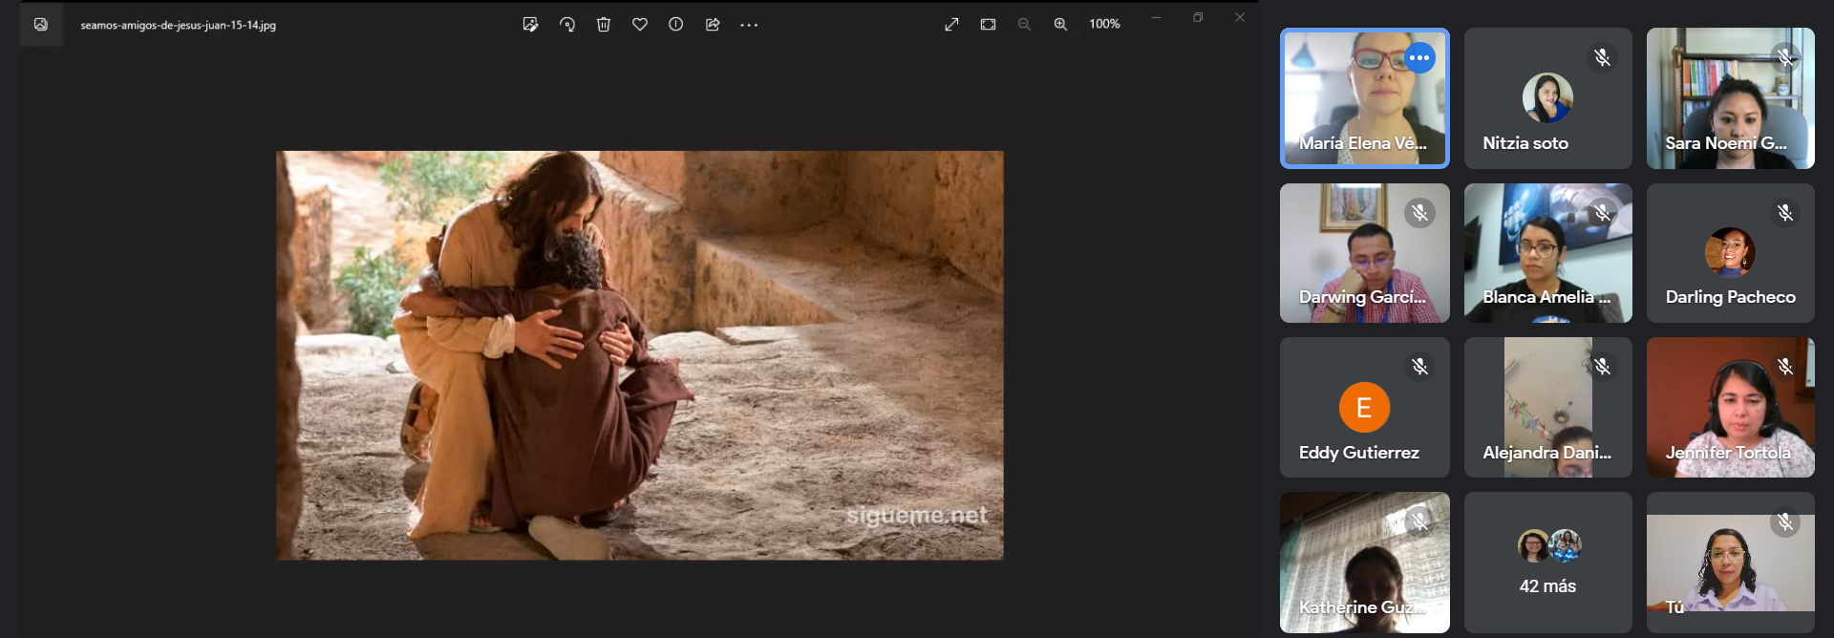Click the name label Jennifer Tortola
The width and height of the screenshot is (1834, 638).
coord(1728,453)
